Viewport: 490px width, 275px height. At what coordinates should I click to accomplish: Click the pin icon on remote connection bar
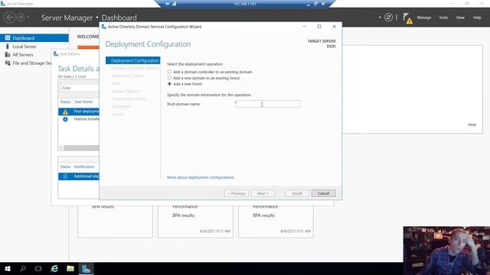168,4
